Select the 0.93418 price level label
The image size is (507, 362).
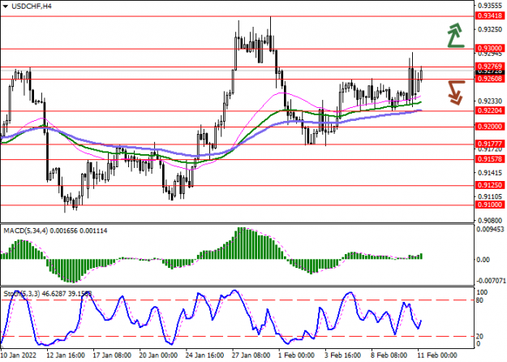(490, 15)
